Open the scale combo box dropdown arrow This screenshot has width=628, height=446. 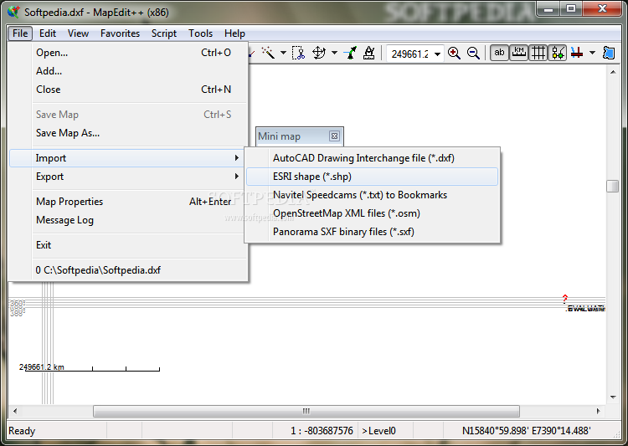point(438,54)
